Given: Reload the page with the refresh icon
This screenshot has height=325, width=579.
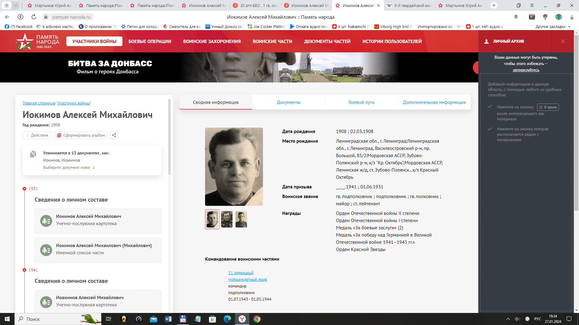Looking at the screenshot, I should [x=34, y=17].
